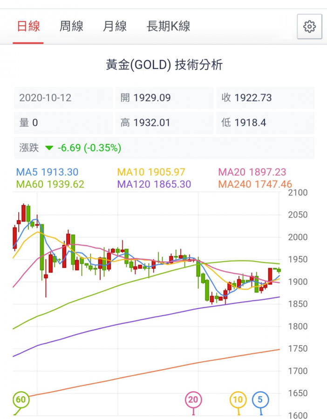Click the pink 20 moving average marker
The width and height of the screenshot is (327, 419).
193,399
